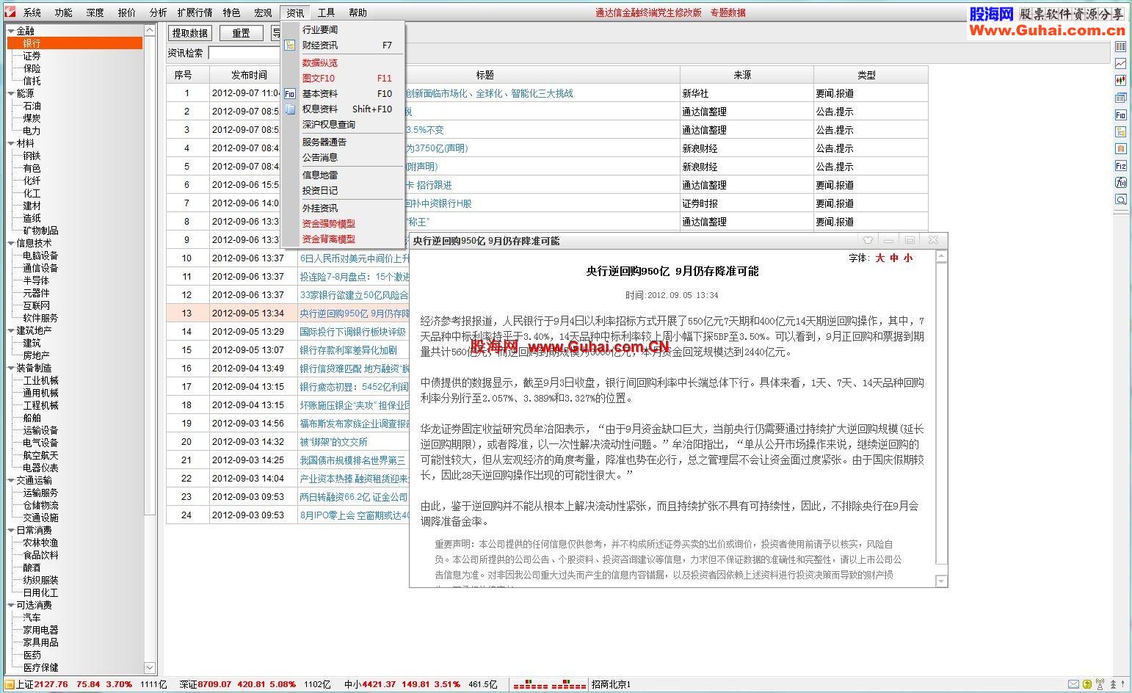This screenshot has width=1132, height=693.
Task: Open the candlestick K-line chart icon
Action: coord(1120,80)
